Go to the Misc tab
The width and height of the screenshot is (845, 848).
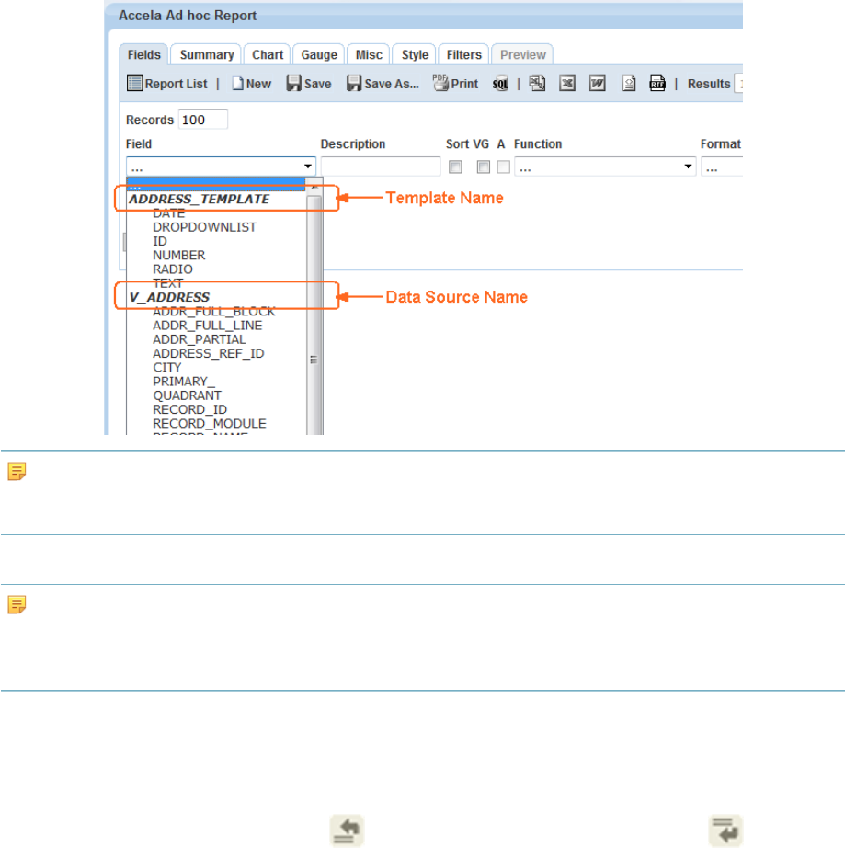coord(369,54)
